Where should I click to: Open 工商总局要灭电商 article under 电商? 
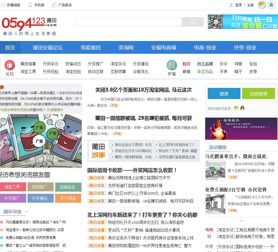(245, 230)
